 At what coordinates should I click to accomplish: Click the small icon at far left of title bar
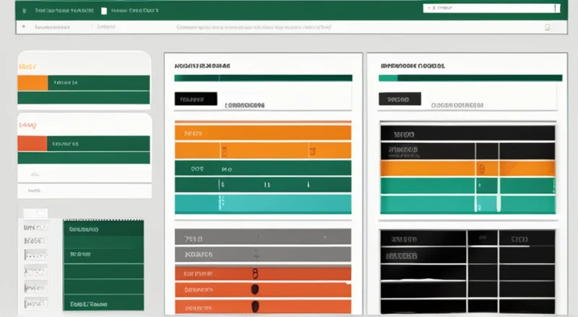[24, 12]
